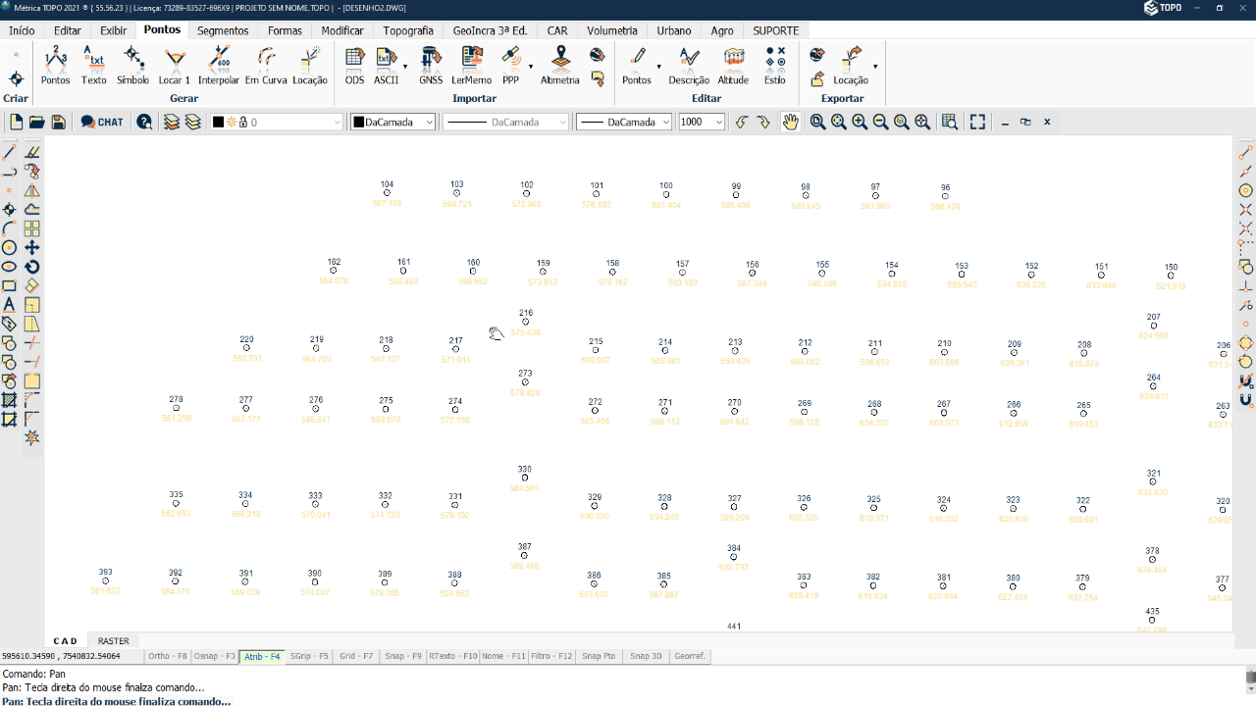Click the save file icon
The height and width of the screenshot is (706, 1256).
click(x=58, y=122)
